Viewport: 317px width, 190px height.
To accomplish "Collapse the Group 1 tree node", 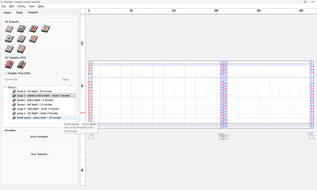I will click(5, 87).
